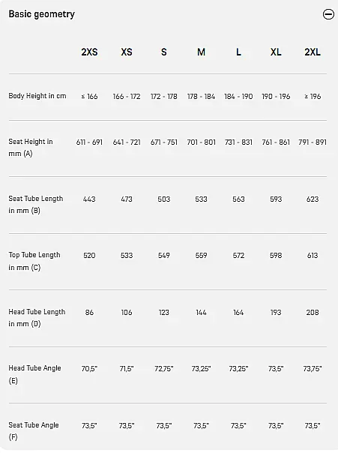
Task: Click the Seat Height in mm (A) label
Action: coord(31,147)
